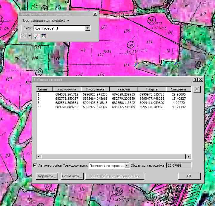Screen dimensions: 215x206
Task: Click the left scroll arrow in link table
Action: coord(39,156)
